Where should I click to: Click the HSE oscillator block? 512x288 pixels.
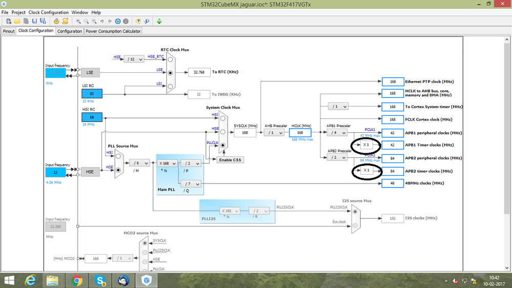tap(90, 172)
